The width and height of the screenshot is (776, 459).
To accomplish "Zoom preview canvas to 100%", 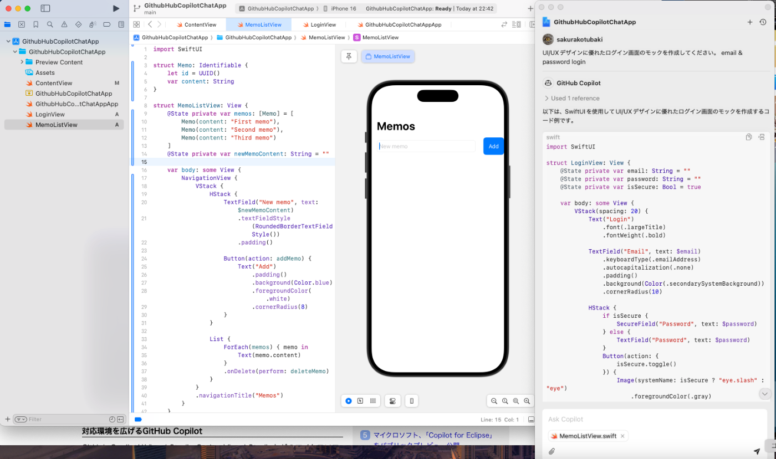I will click(505, 401).
